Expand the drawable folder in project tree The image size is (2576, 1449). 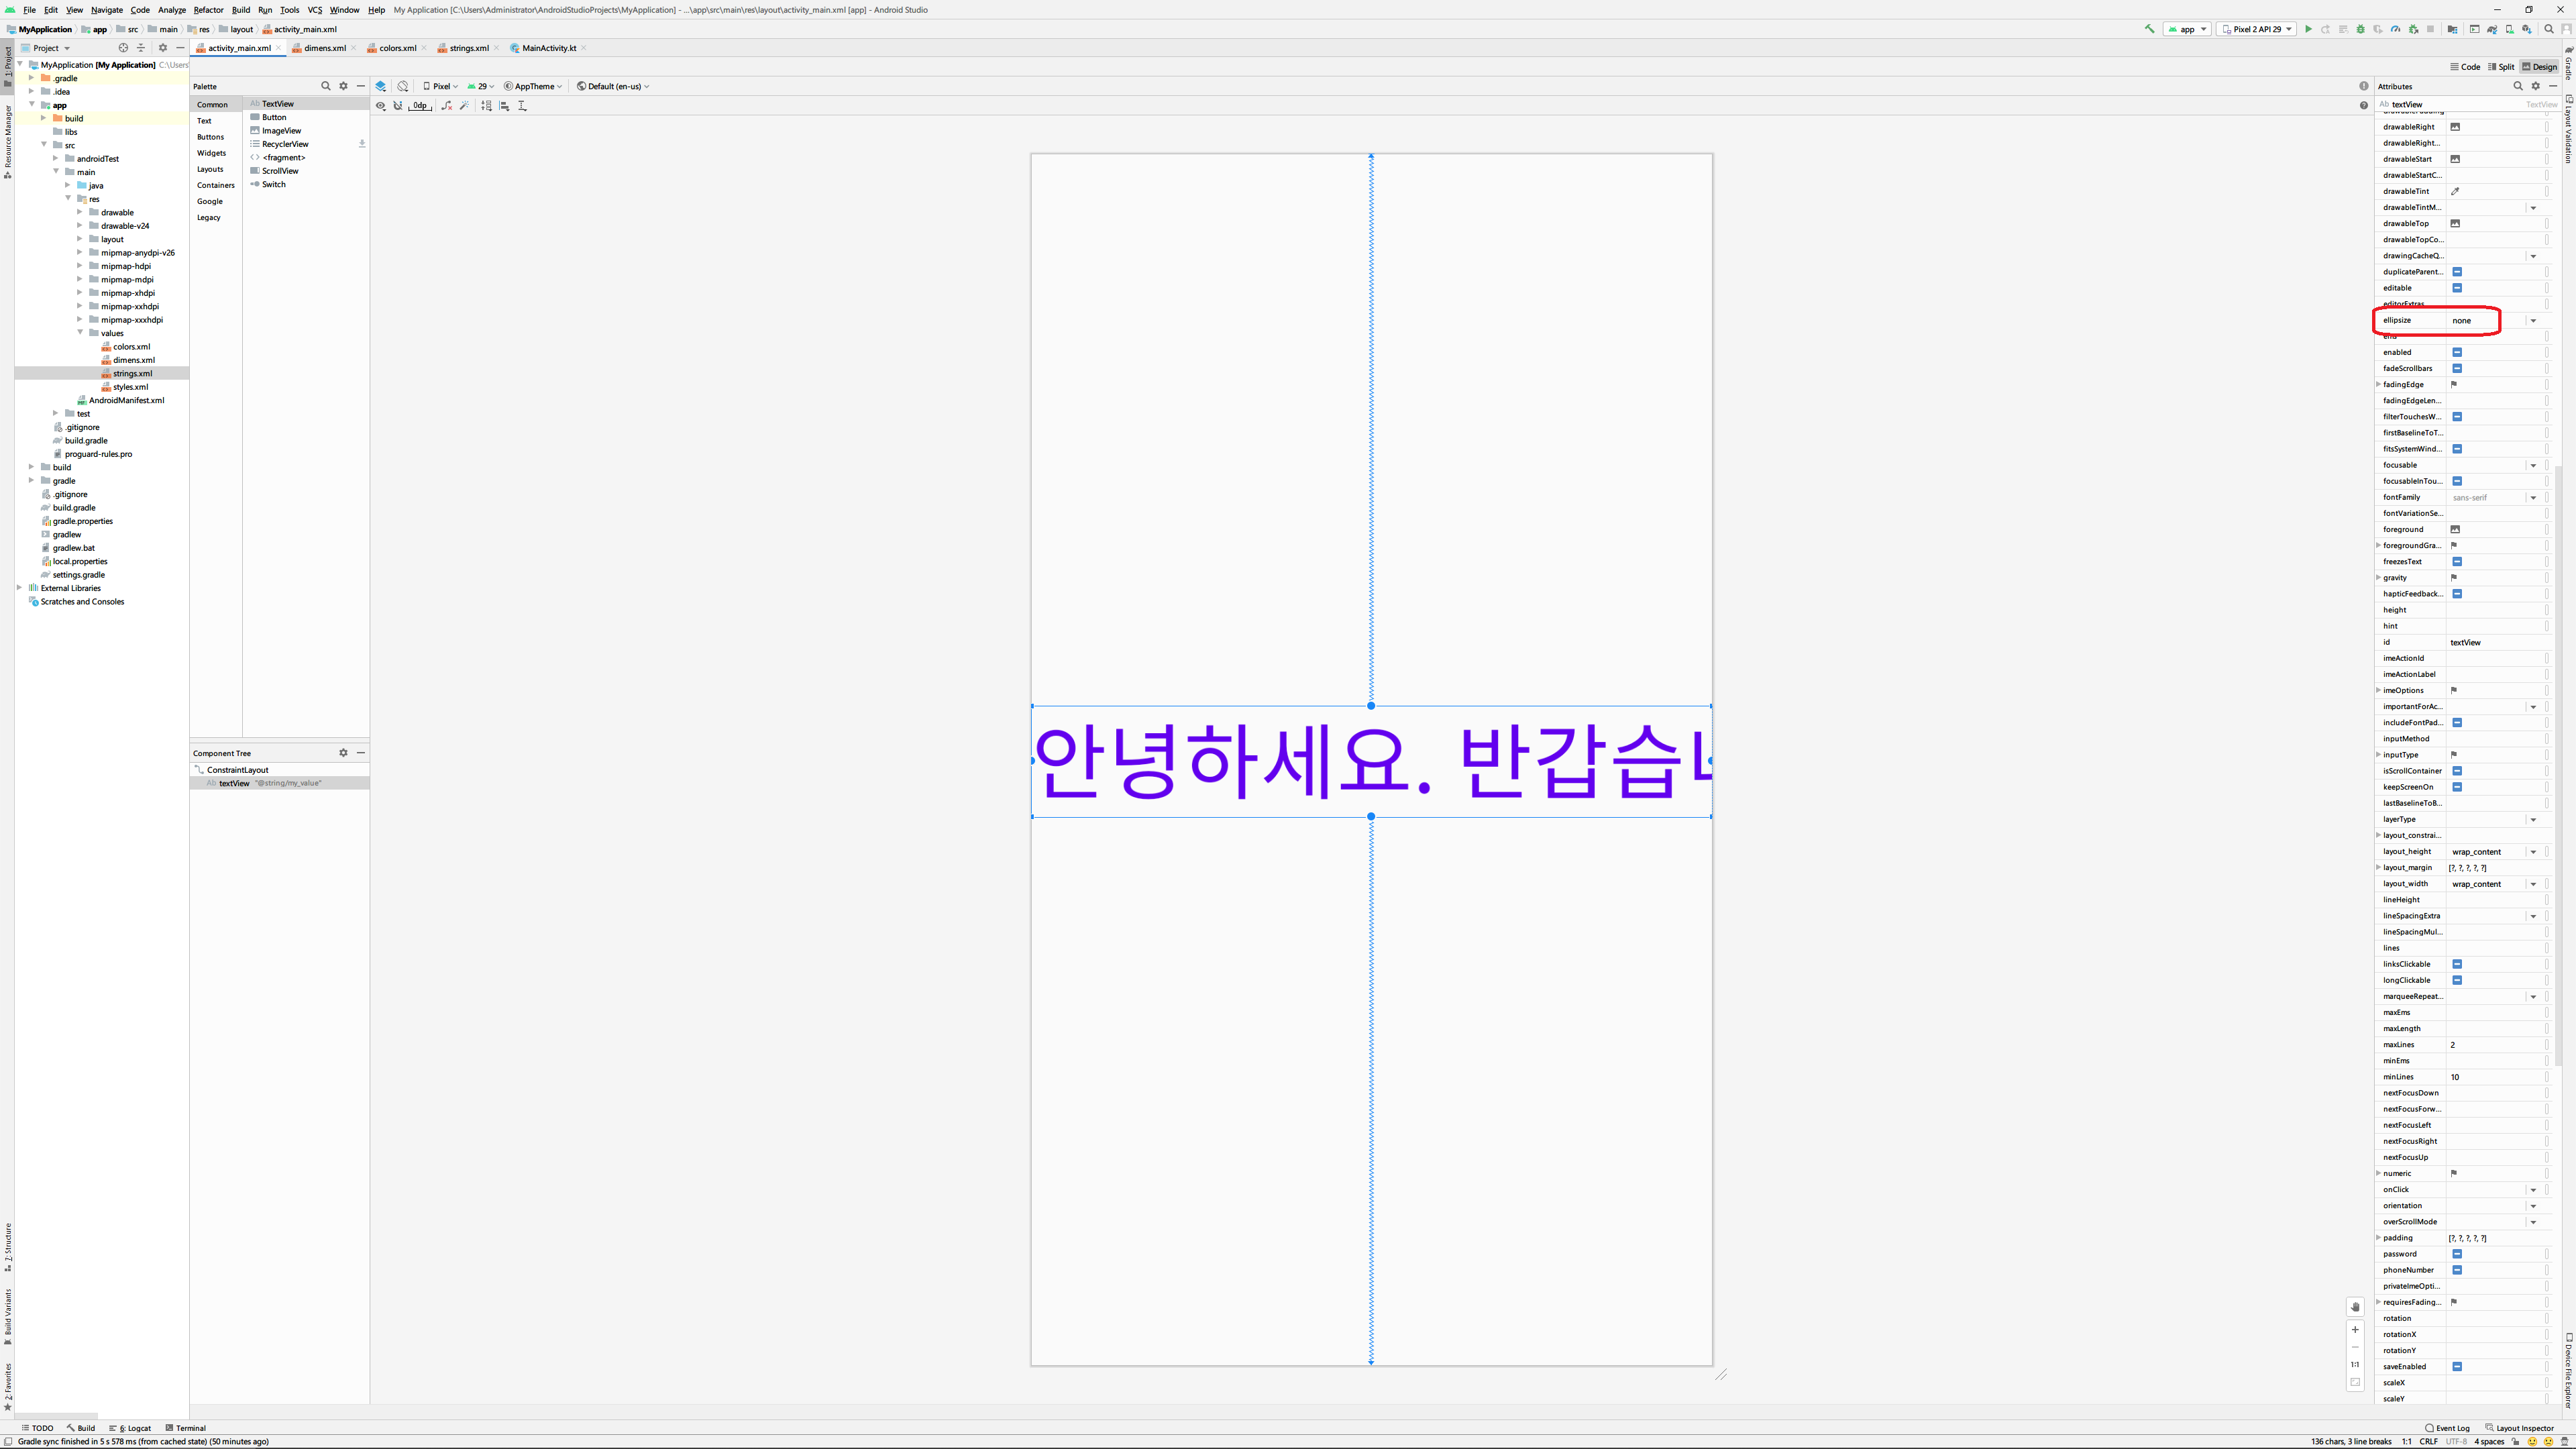click(80, 212)
